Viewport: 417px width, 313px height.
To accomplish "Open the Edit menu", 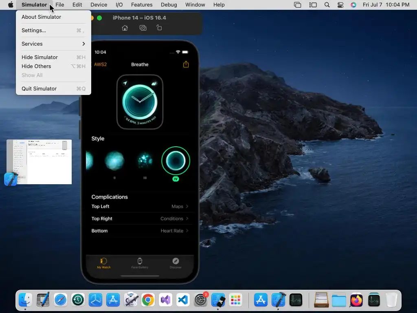I will pyautogui.click(x=77, y=5).
